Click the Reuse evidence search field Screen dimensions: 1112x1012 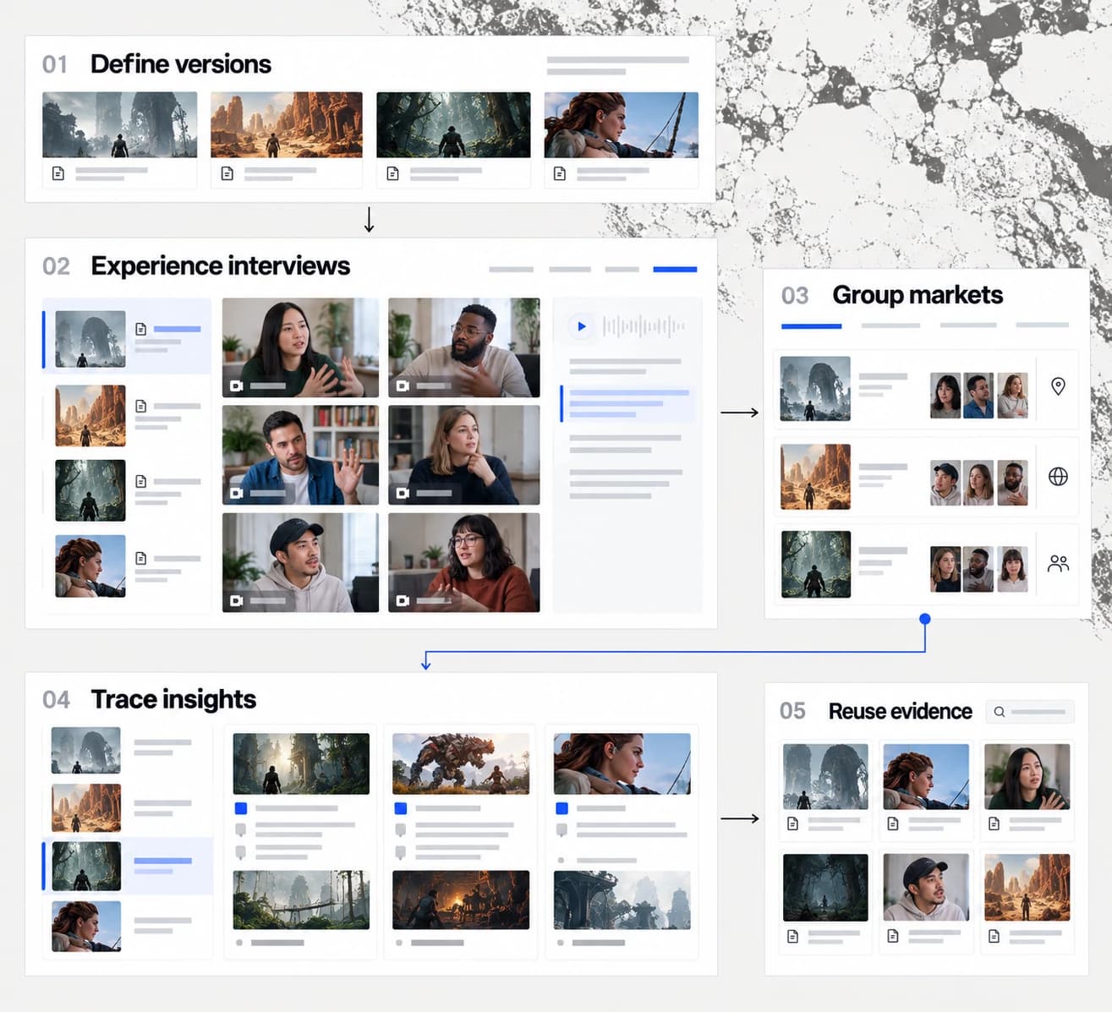(x=1030, y=712)
